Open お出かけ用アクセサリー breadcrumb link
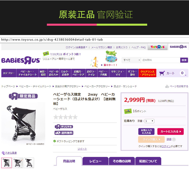 68,86
